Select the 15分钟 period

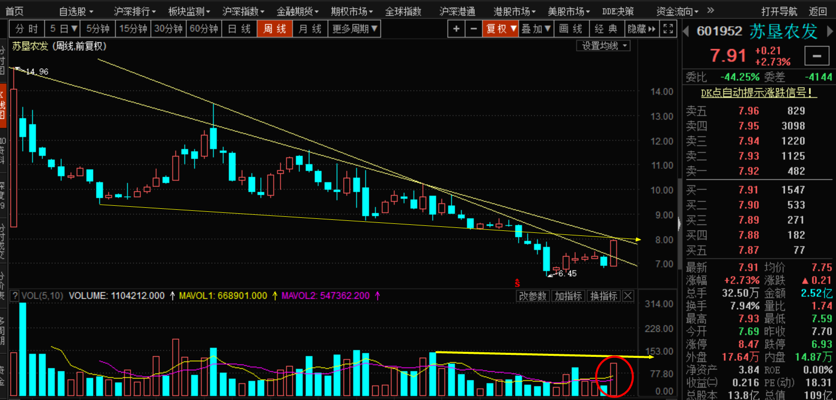[133, 29]
